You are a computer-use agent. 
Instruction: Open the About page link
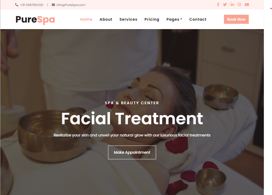point(106,19)
